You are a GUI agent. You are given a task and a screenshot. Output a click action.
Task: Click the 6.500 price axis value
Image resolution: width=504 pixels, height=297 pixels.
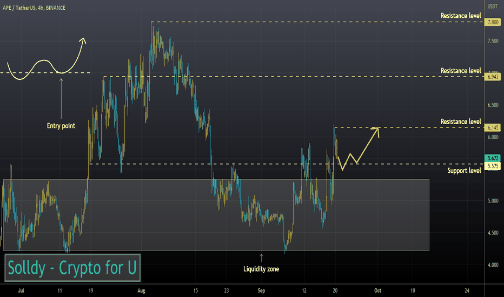[x=493, y=105]
